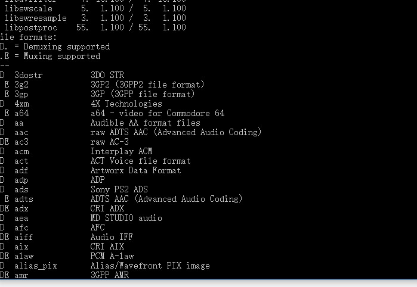Select the 'a64' format name

pos(21,113)
